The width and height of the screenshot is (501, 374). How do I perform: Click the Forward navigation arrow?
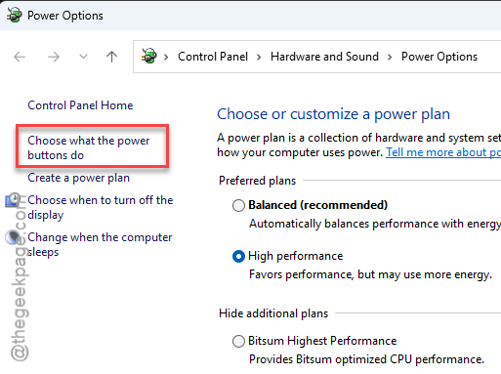pyautogui.click(x=54, y=57)
